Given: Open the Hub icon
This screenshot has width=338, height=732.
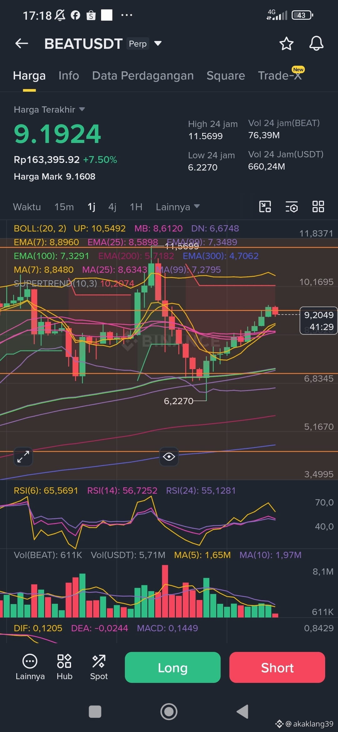Looking at the screenshot, I should click(x=64, y=667).
